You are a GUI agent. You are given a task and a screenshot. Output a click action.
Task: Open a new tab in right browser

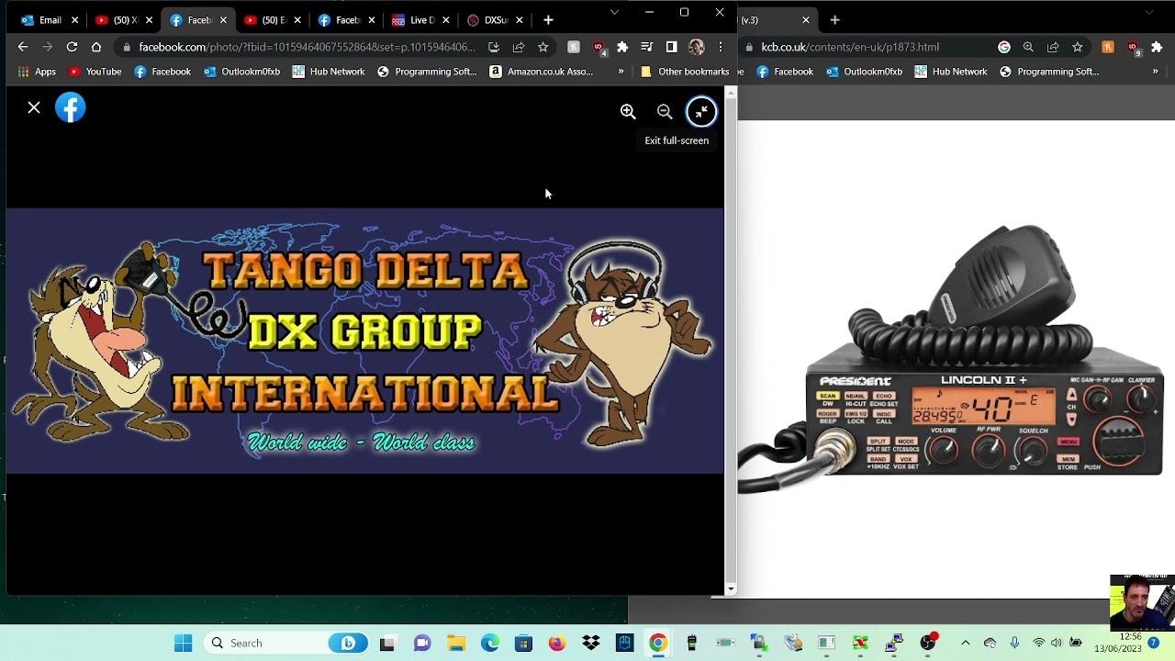coord(834,20)
